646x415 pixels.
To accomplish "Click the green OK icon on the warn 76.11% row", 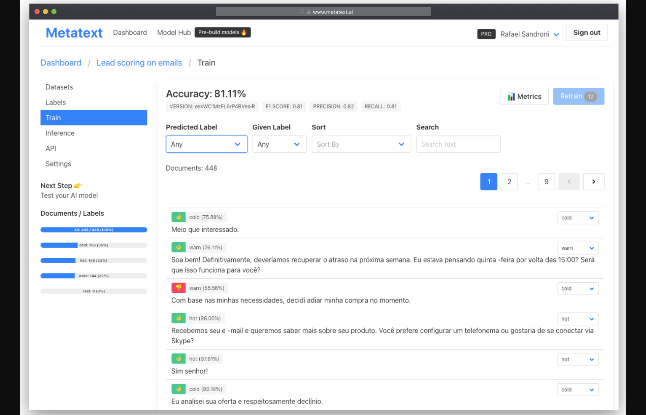I will (178, 247).
